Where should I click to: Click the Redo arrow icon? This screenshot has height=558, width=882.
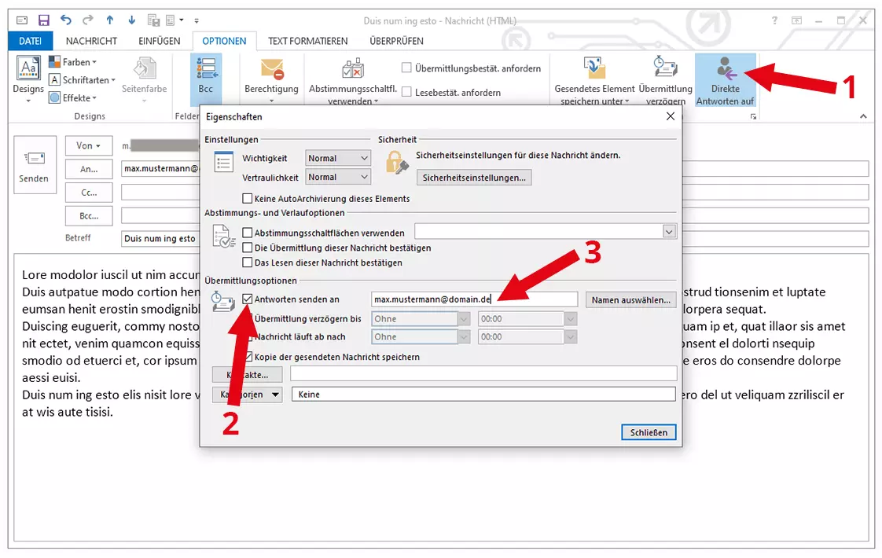pos(88,20)
